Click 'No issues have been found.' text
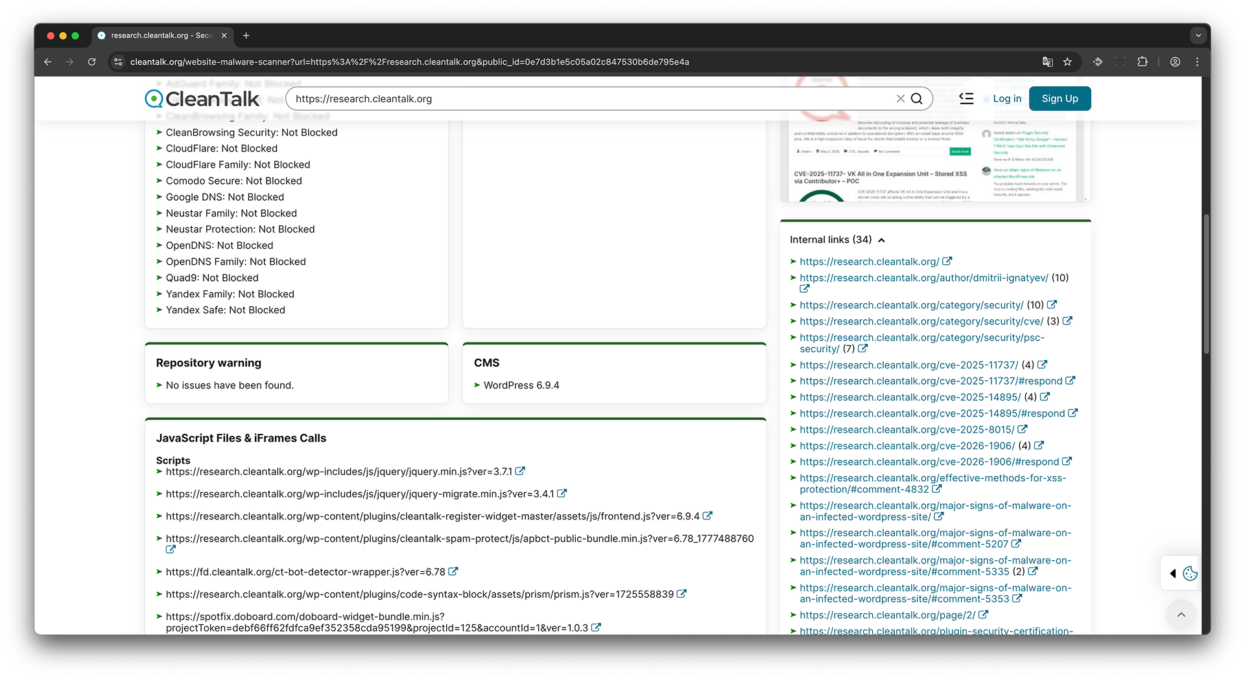The width and height of the screenshot is (1245, 680). coord(230,385)
